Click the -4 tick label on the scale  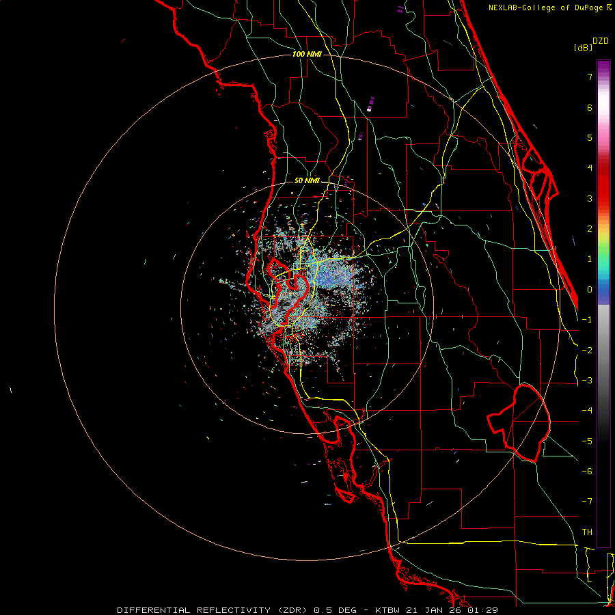pyautogui.click(x=587, y=411)
